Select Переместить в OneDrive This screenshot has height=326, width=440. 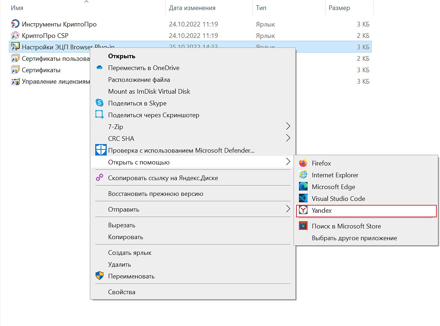pyautogui.click(x=193, y=68)
